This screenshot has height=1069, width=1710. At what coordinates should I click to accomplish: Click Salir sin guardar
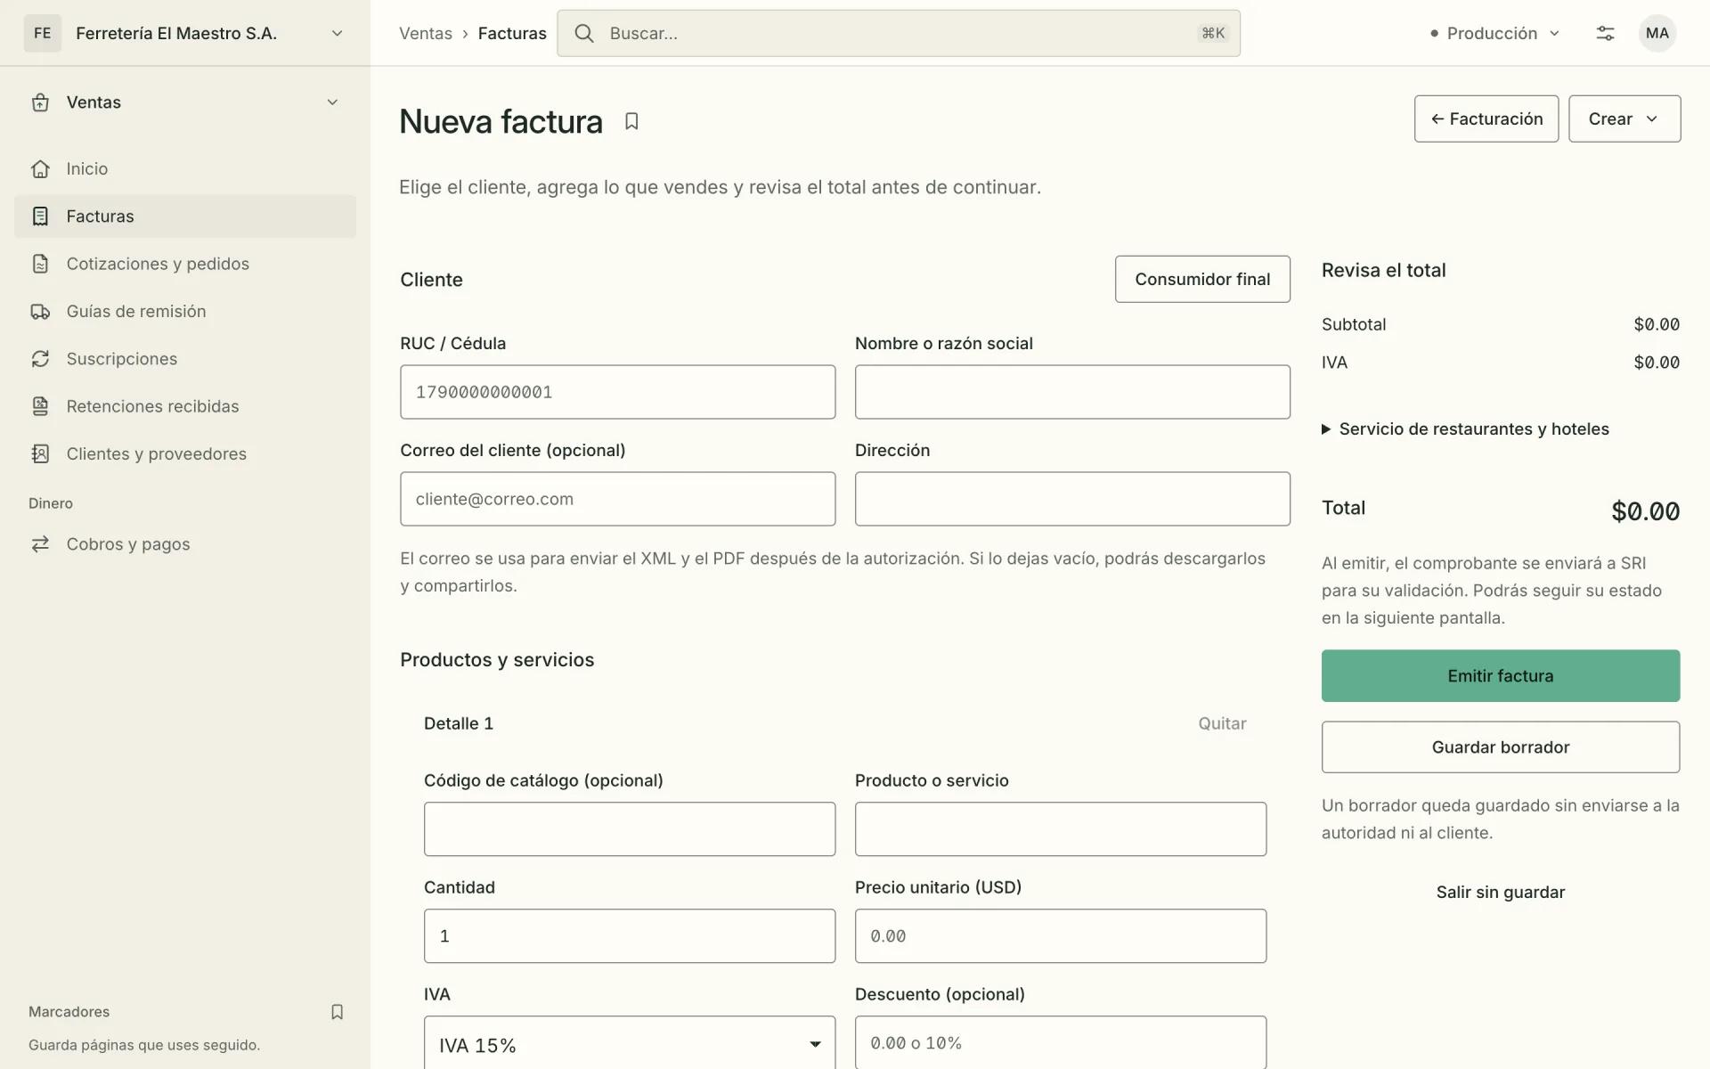click(1501, 893)
